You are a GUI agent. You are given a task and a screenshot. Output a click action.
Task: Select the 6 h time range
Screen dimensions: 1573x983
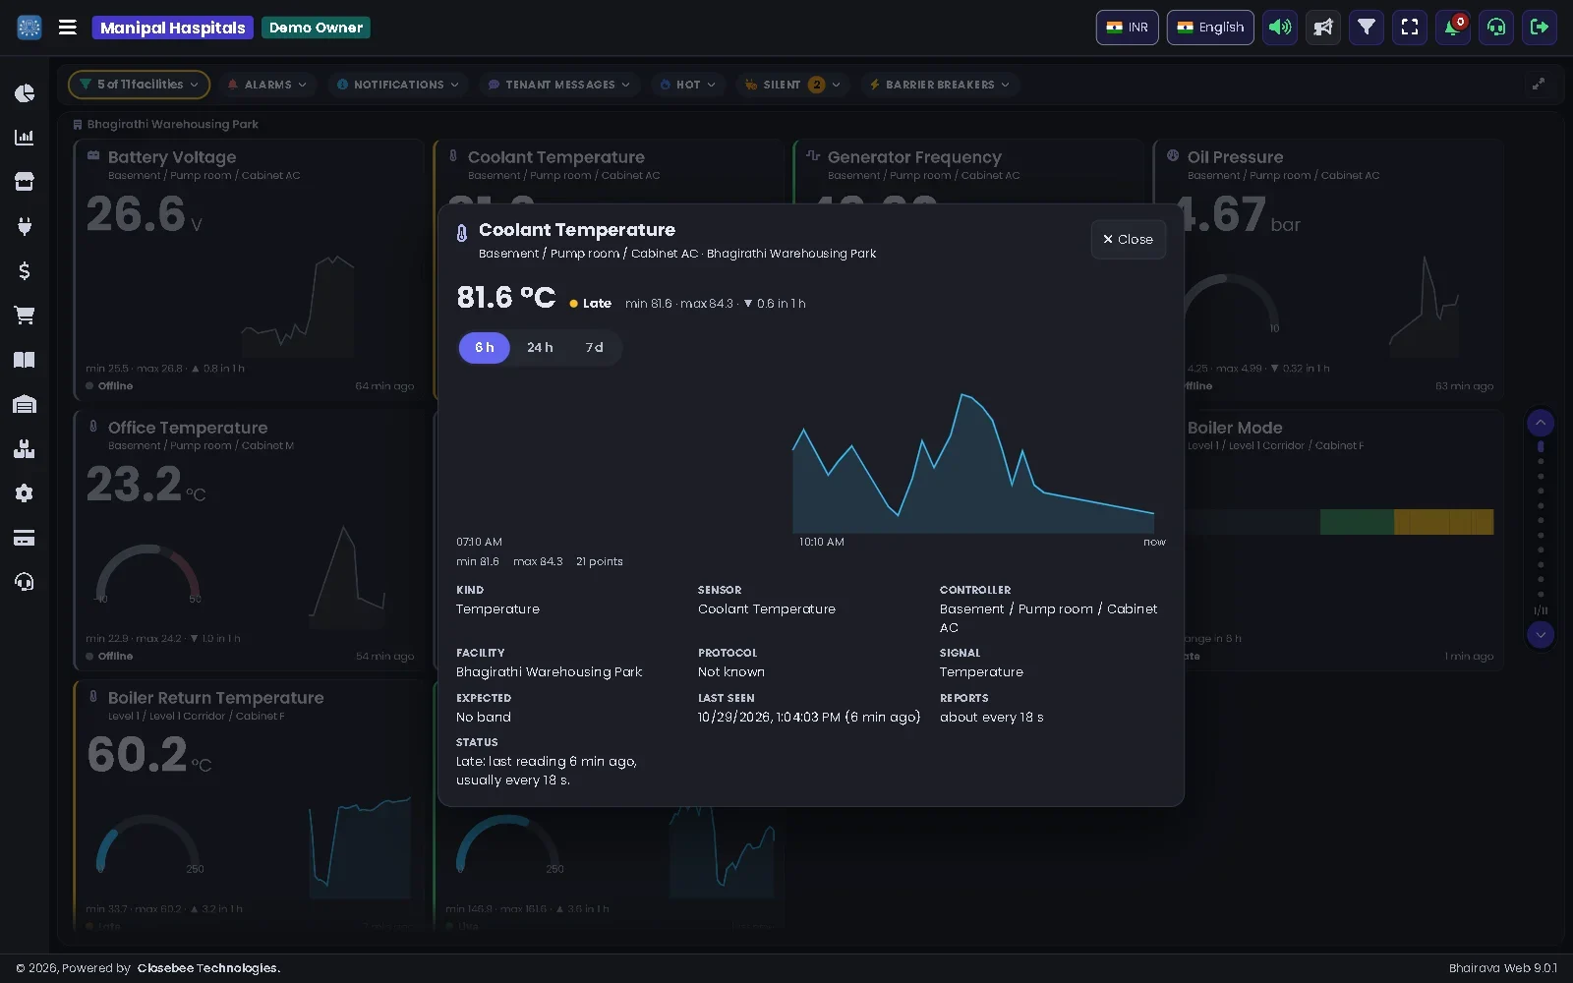pyautogui.click(x=485, y=348)
